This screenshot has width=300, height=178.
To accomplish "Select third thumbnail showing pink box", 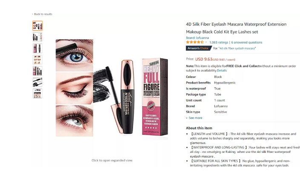I will pos(37,48).
